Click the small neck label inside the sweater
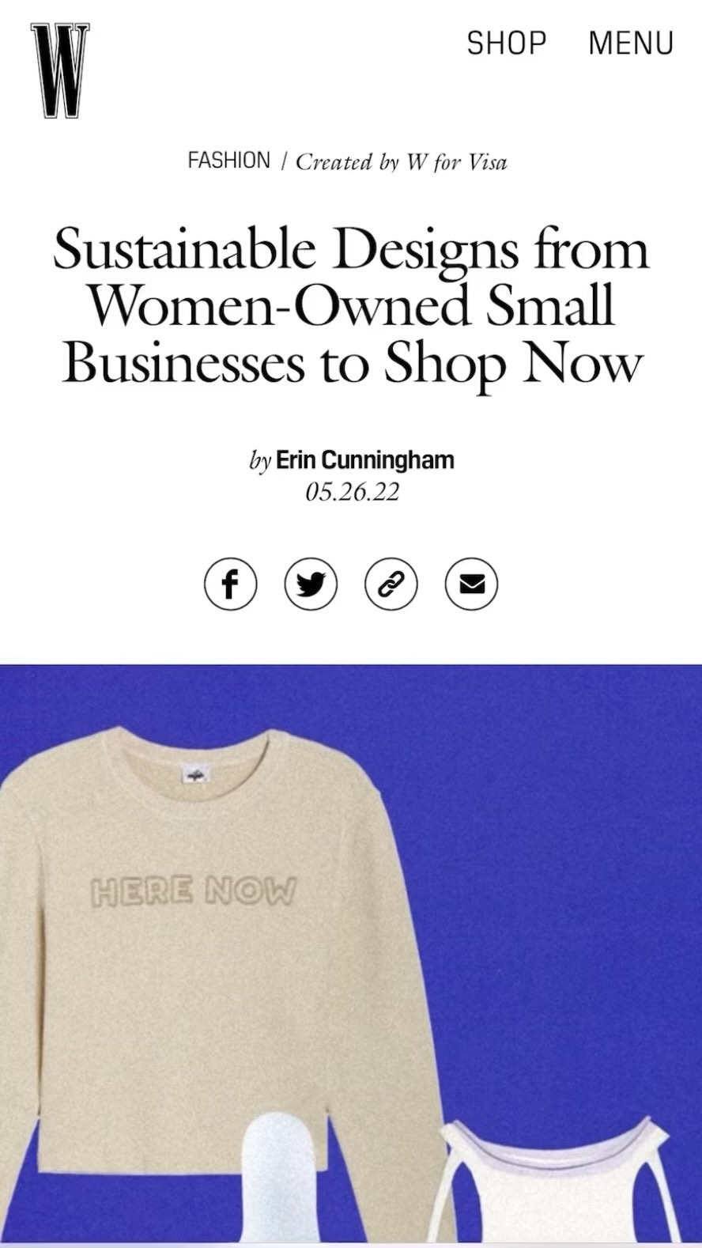 click(x=194, y=774)
